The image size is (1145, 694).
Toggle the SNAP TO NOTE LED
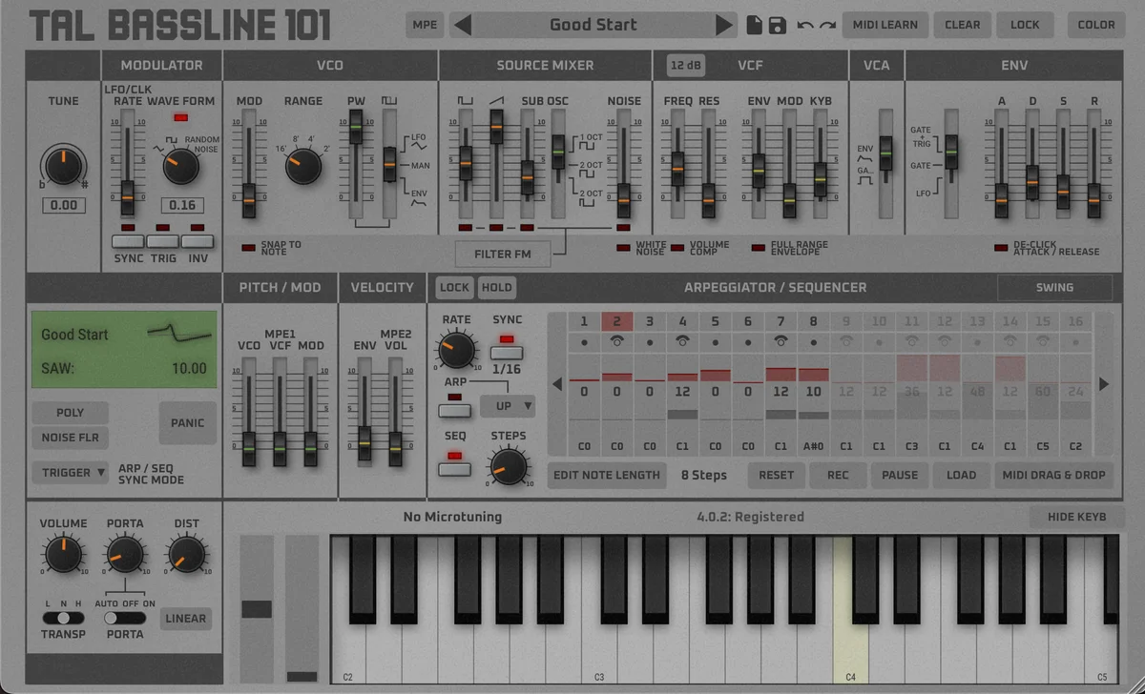point(248,247)
